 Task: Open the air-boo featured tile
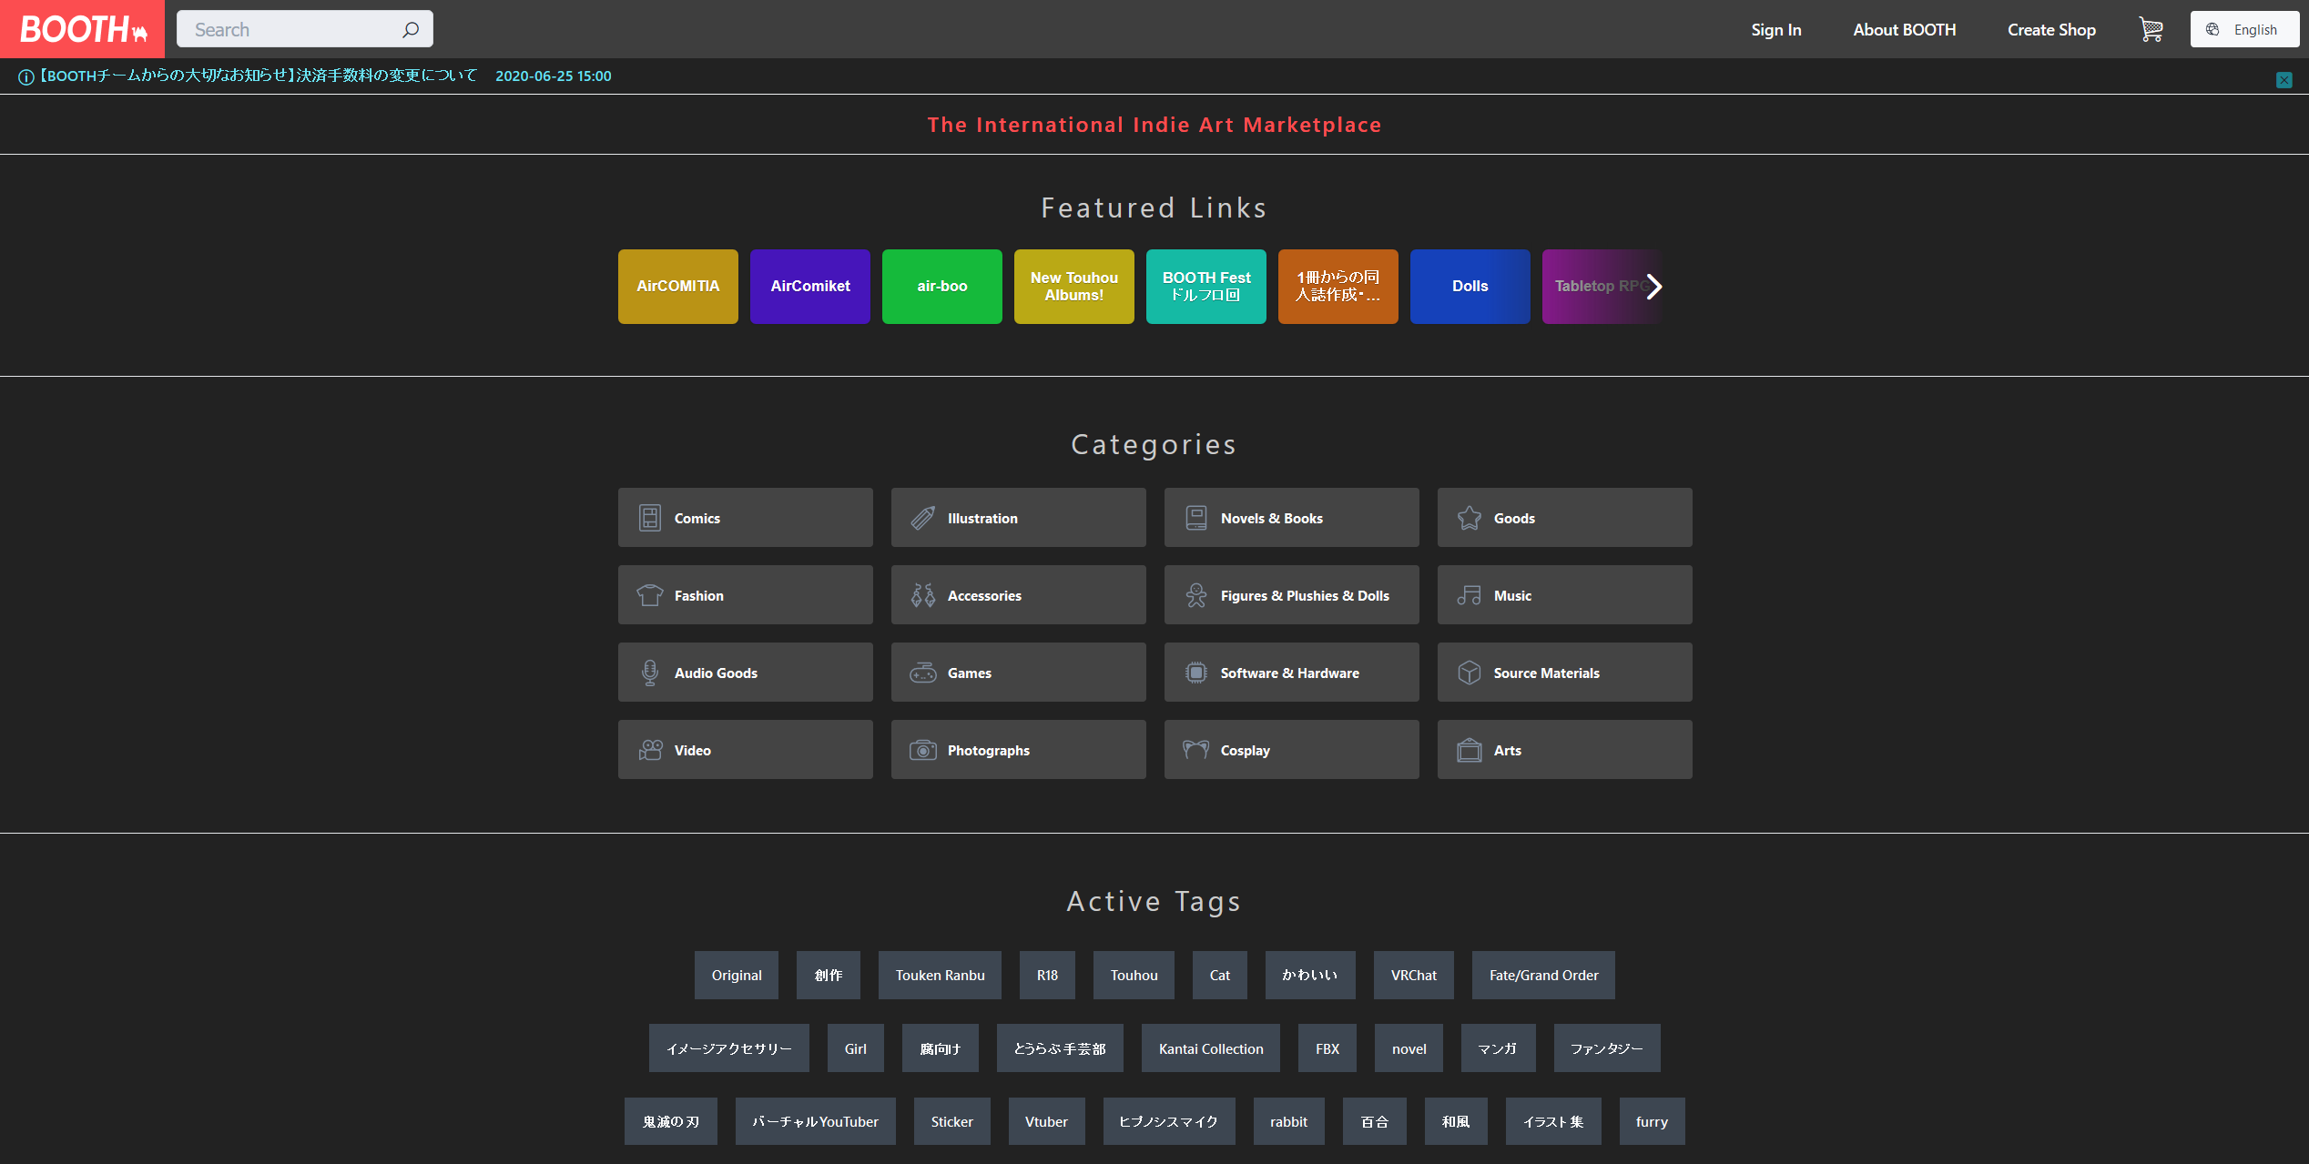[x=941, y=287]
